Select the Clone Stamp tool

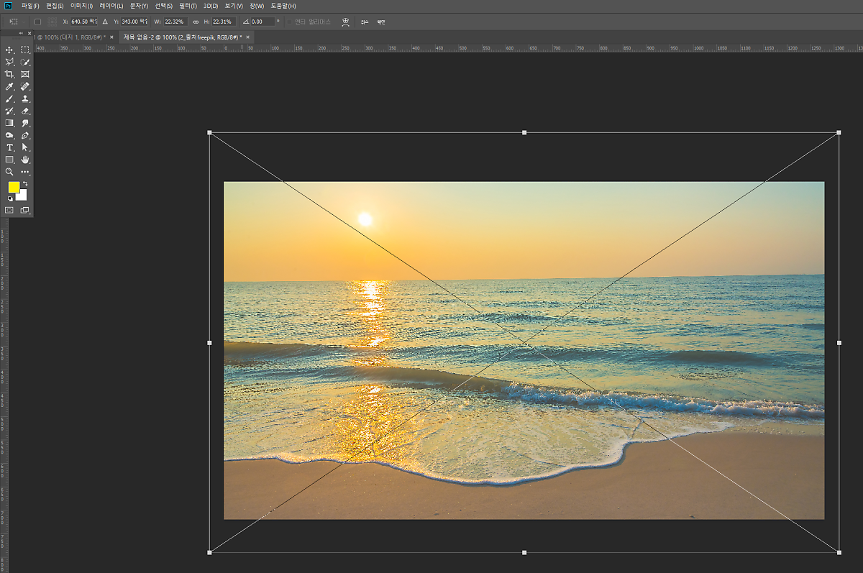[x=25, y=98]
